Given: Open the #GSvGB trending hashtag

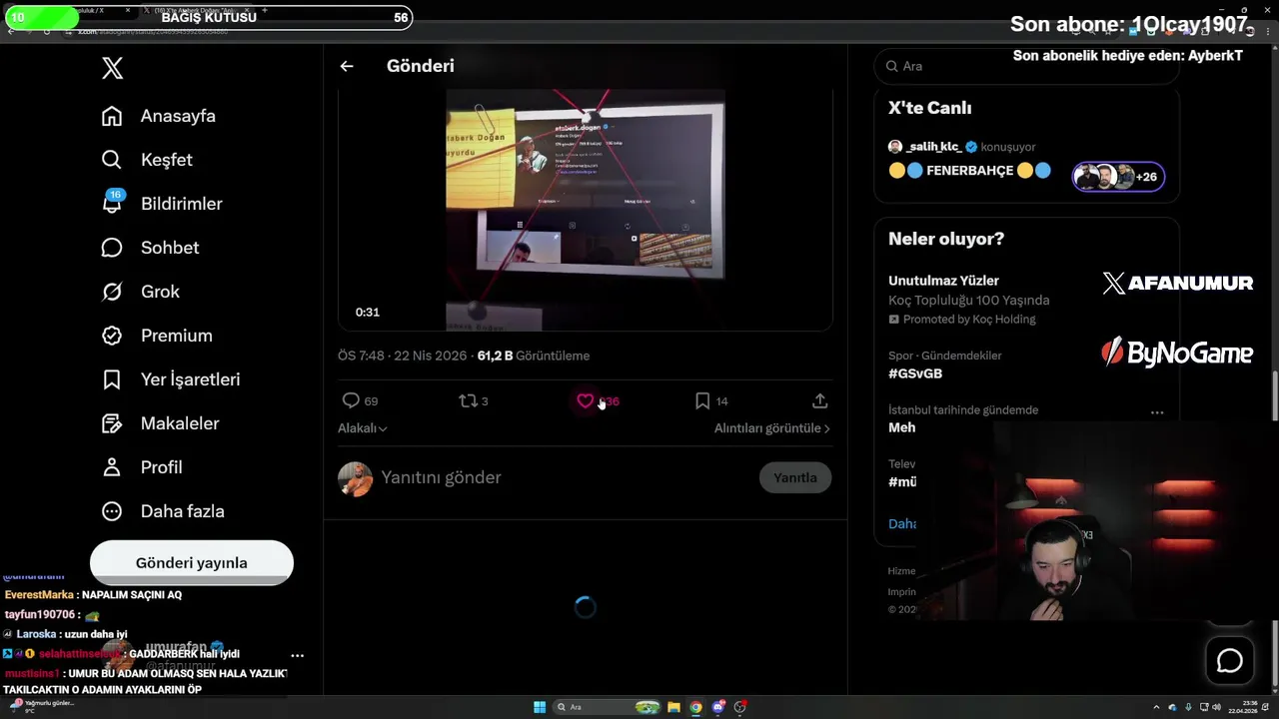Looking at the screenshot, I should pos(915,373).
